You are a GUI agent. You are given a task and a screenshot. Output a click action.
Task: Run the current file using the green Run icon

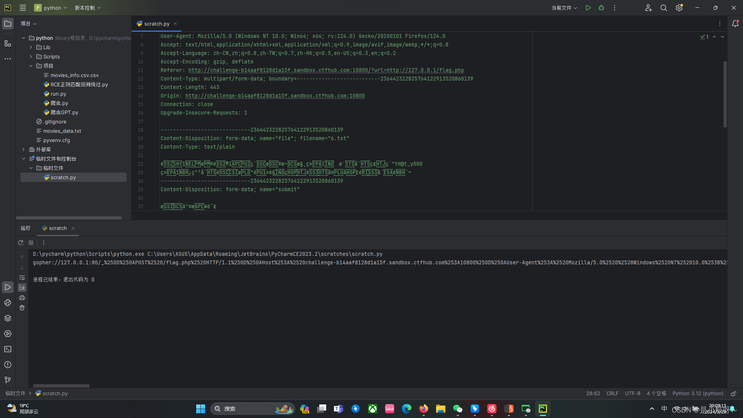tap(588, 8)
